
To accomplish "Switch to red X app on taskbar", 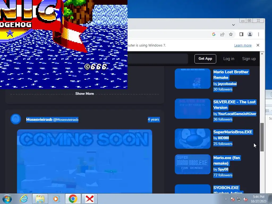I will click(x=90, y=199).
